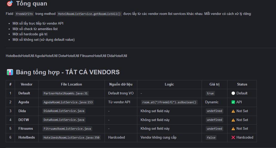This screenshot has width=276, height=148.
Task: Open HotelbedsRoomListService.java:350 file location
Action: pyautogui.click(x=72, y=138)
